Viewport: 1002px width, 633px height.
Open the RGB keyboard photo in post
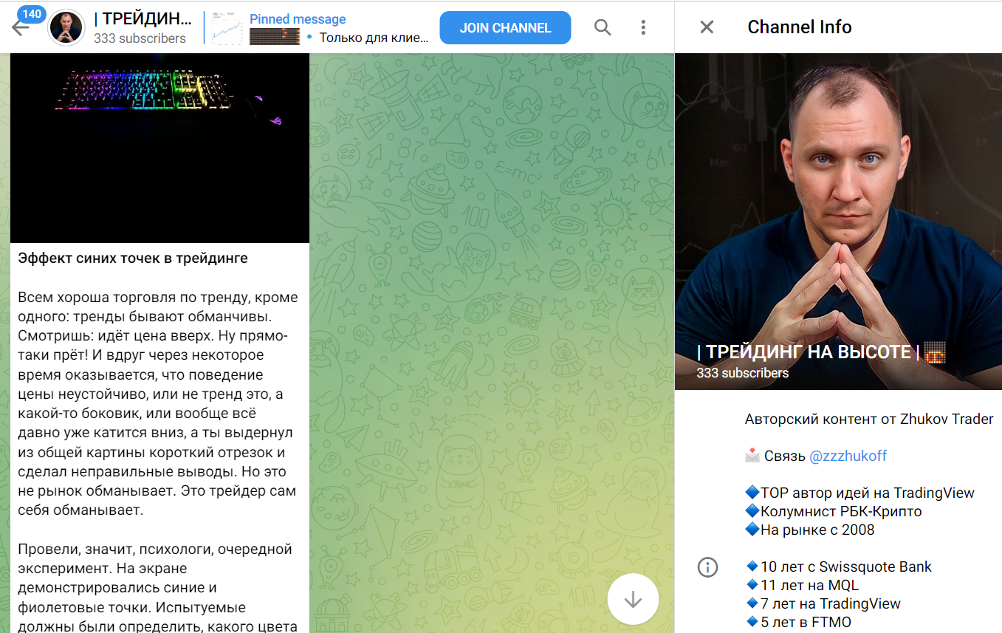(x=159, y=148)
